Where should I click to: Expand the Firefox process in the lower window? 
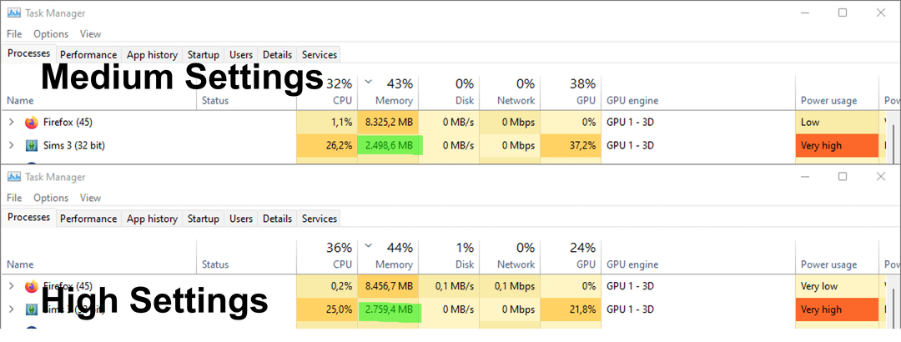tap(11, 286)
